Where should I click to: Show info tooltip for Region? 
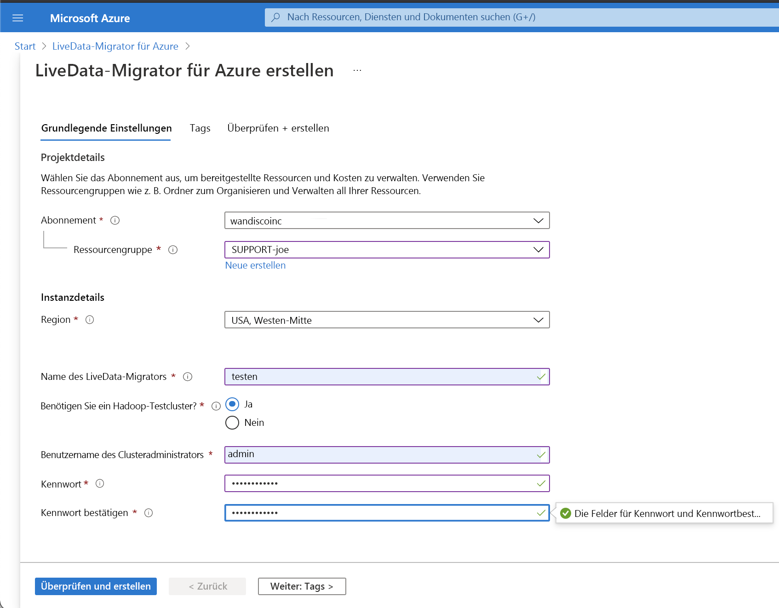point(90,320)
